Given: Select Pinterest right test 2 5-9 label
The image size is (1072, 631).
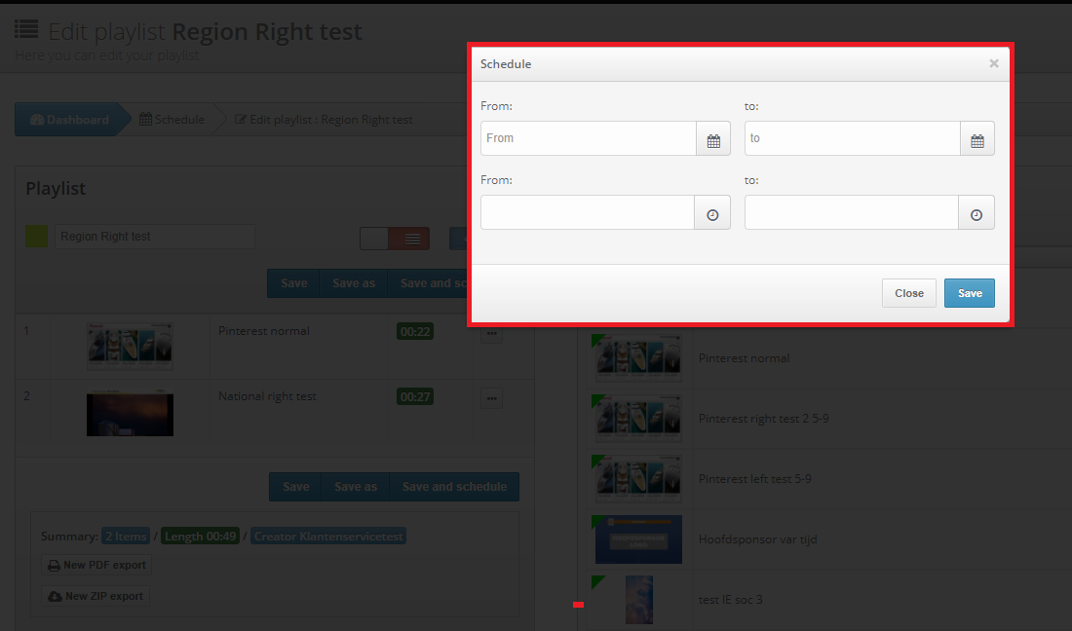Looking at the screenshot, I should 764,419.
